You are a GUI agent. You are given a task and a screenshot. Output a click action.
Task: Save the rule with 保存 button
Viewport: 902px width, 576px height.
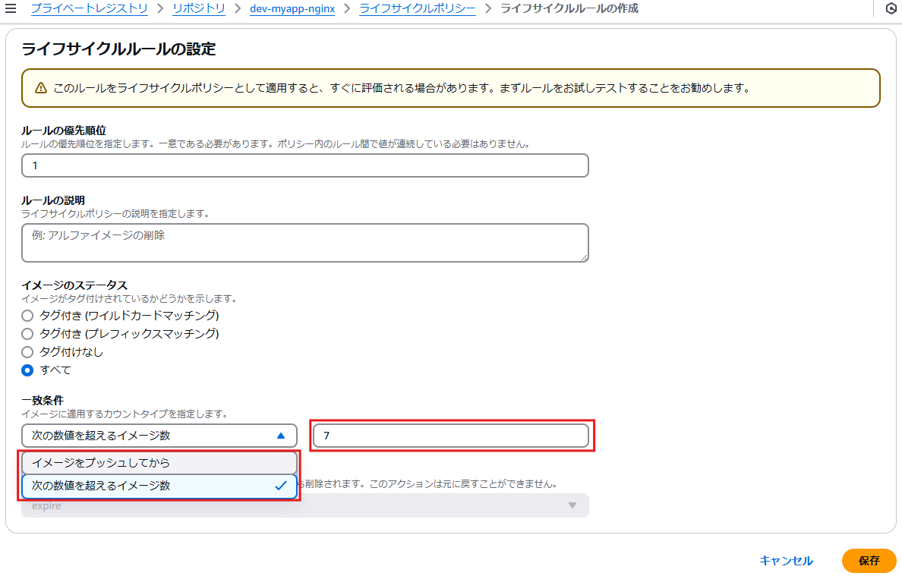[x=869, y=561]
